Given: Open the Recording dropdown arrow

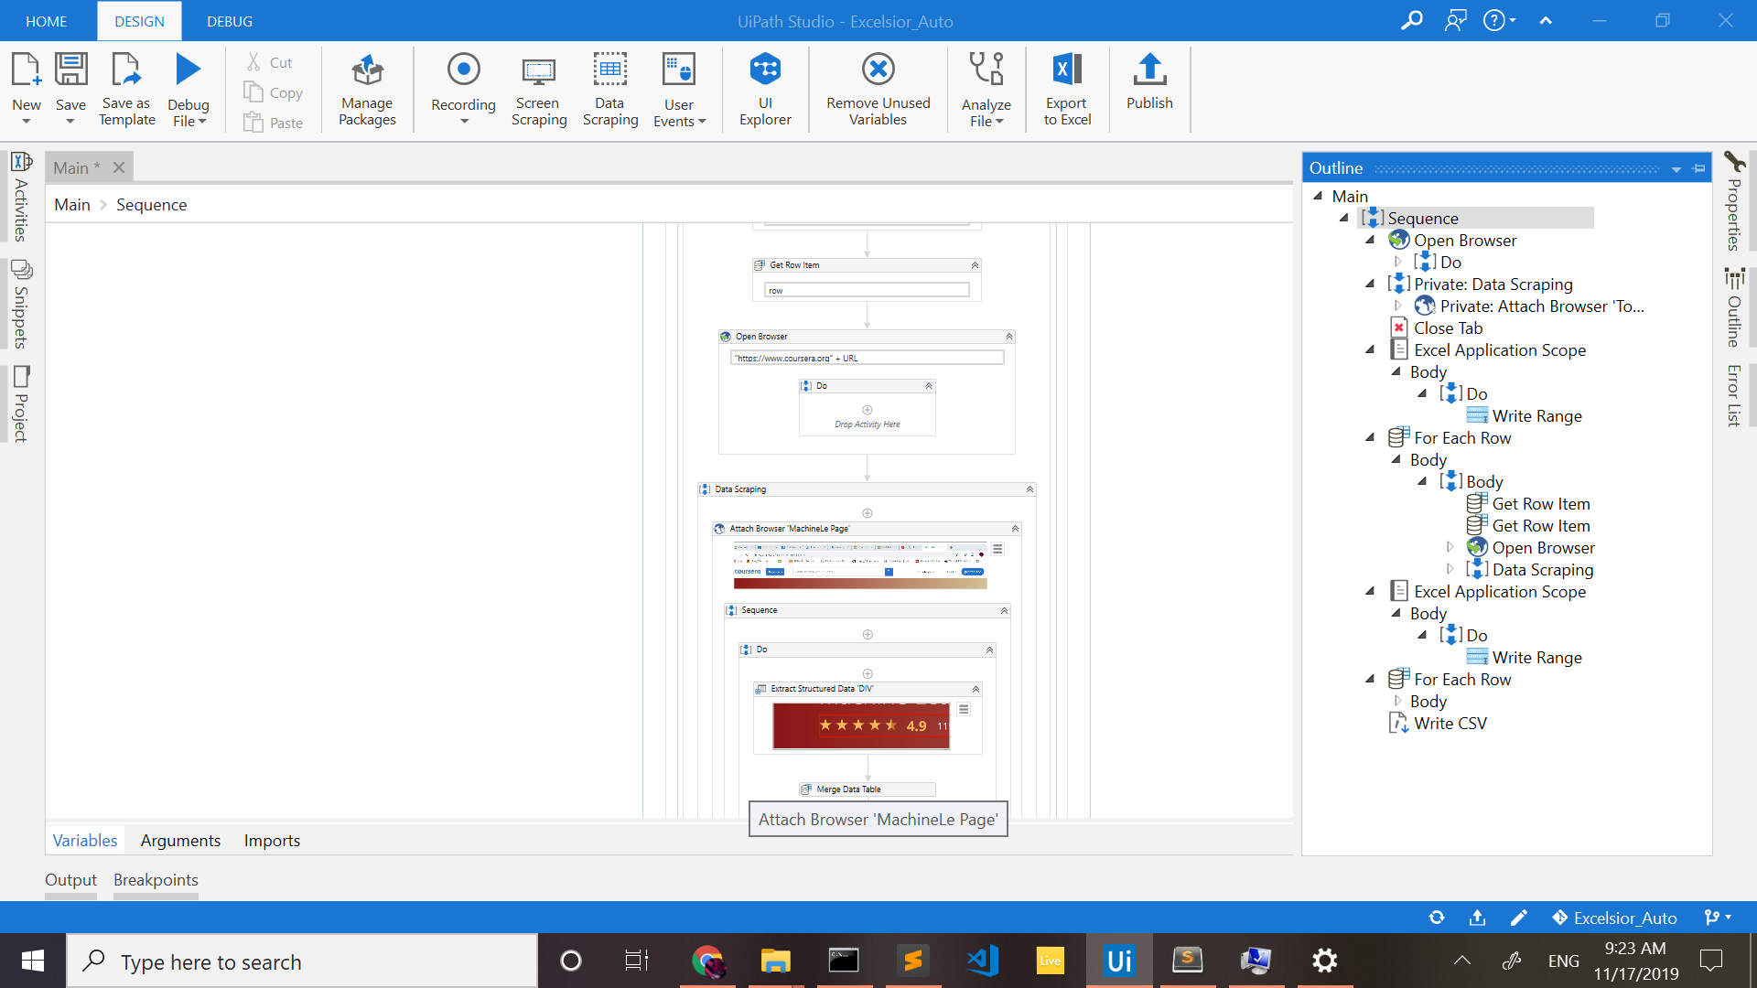Looking at the screenshot, I should coord(464,122).
